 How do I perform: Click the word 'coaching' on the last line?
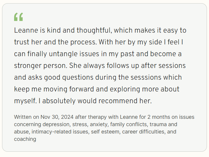(x=25, y=139)
